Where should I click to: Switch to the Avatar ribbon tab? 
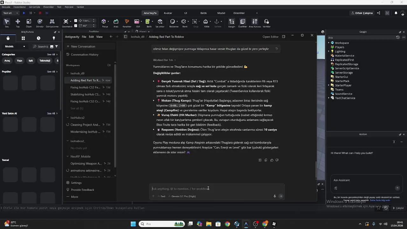[168, 13]
